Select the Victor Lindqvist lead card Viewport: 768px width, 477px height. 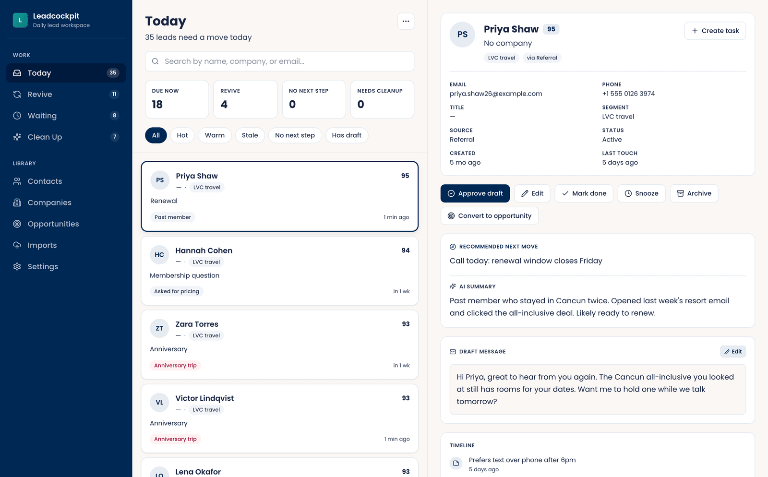point(279,418)
